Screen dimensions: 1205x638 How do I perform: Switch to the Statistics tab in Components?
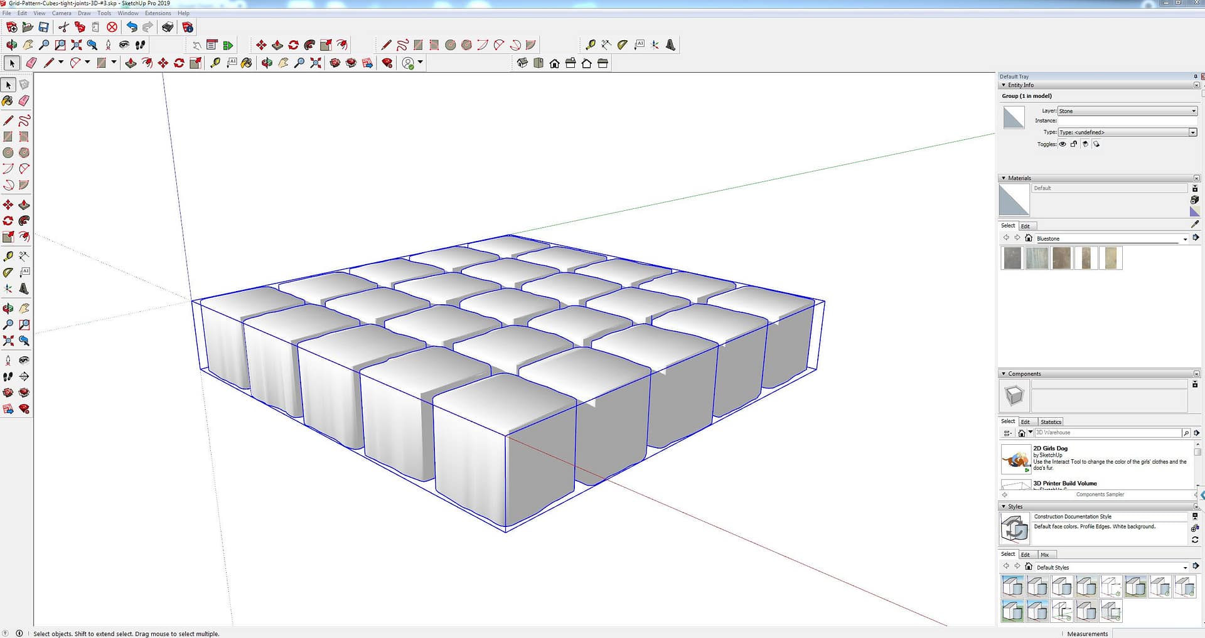[x=1051, y=422]
